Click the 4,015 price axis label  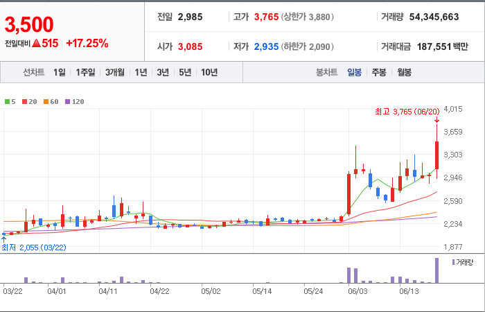pyautogui.click(x=453, y=109)
